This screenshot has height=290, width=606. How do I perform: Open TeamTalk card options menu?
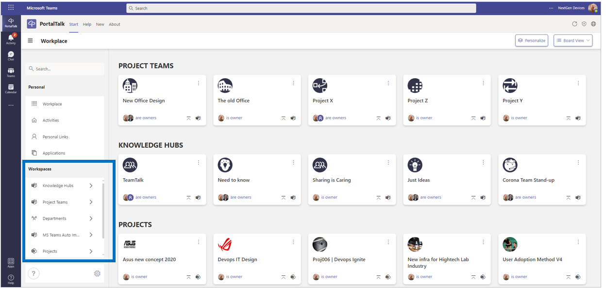199,162
